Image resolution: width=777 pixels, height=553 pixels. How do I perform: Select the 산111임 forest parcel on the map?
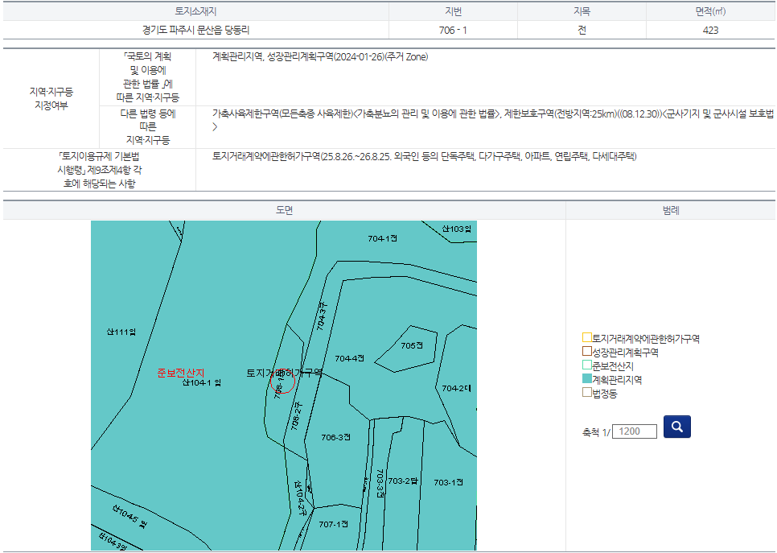coord(121,332)
